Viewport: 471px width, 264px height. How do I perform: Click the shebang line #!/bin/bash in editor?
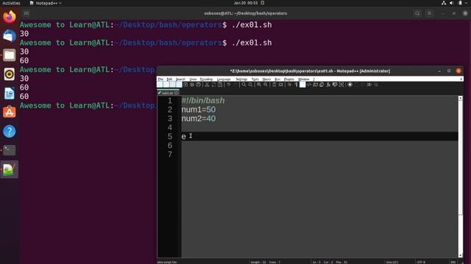click(203, 100)
